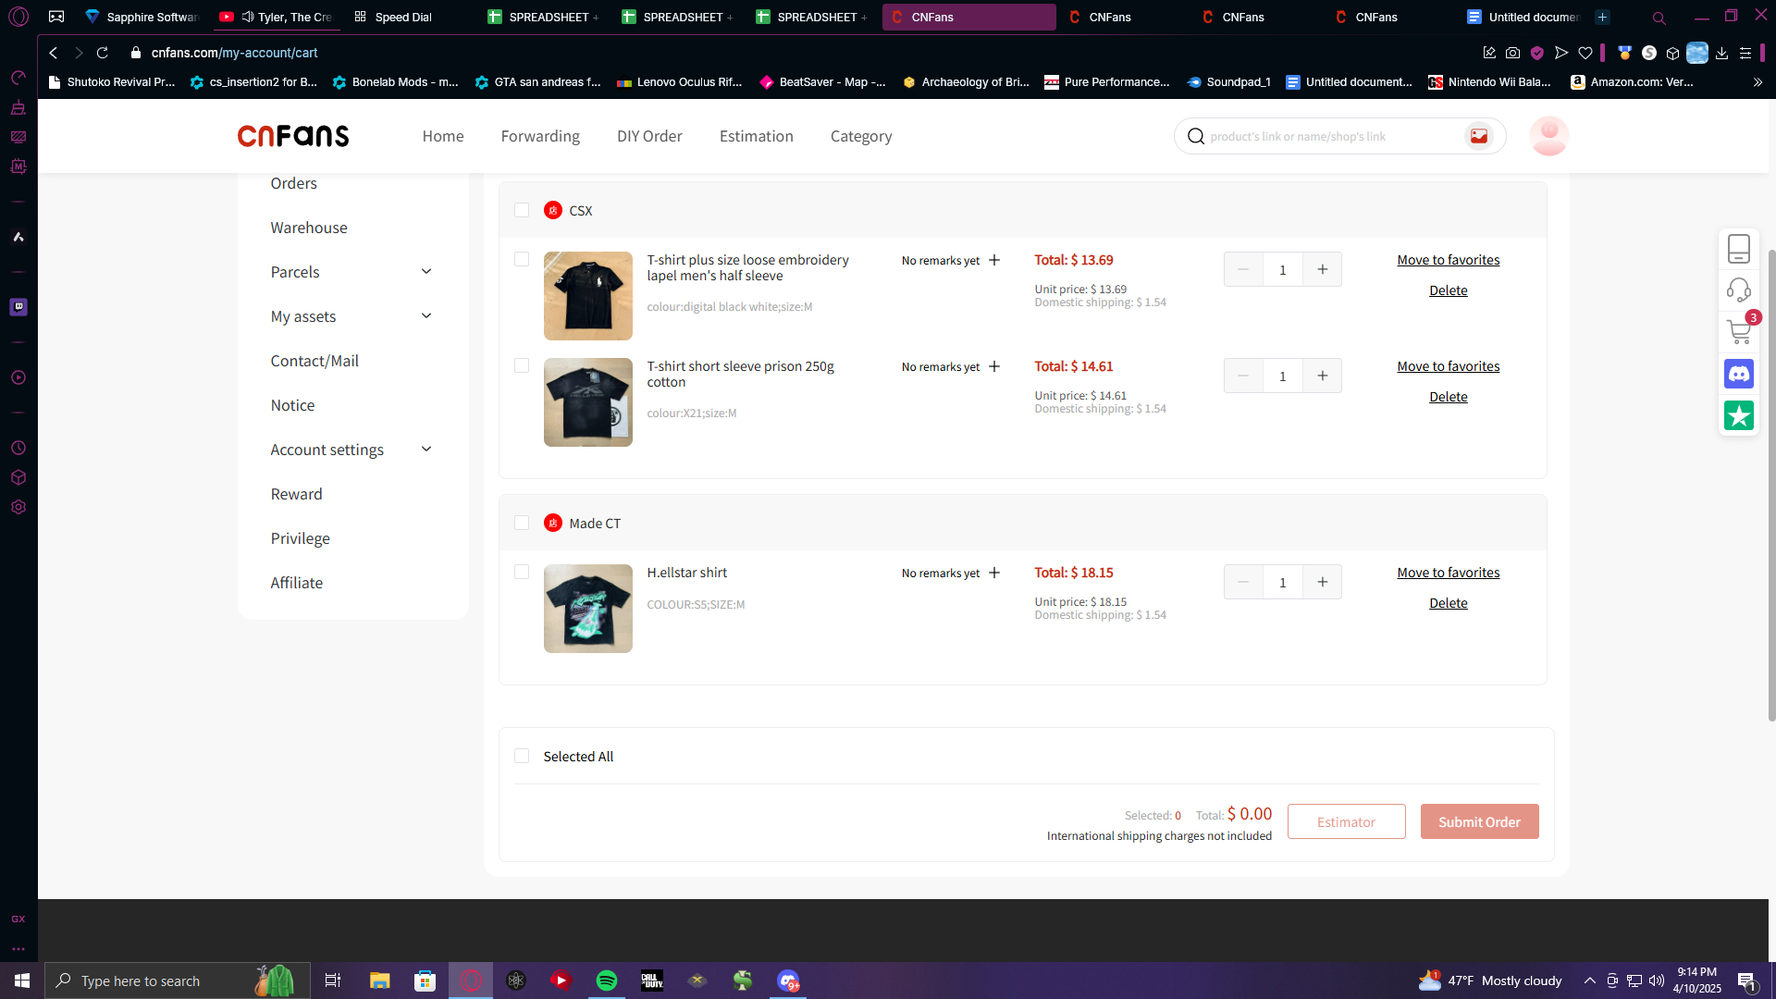The width and height of the screenshot is (1776, 999).
Task: Open the Estimation nav menu
Action: tap(756, 136)
